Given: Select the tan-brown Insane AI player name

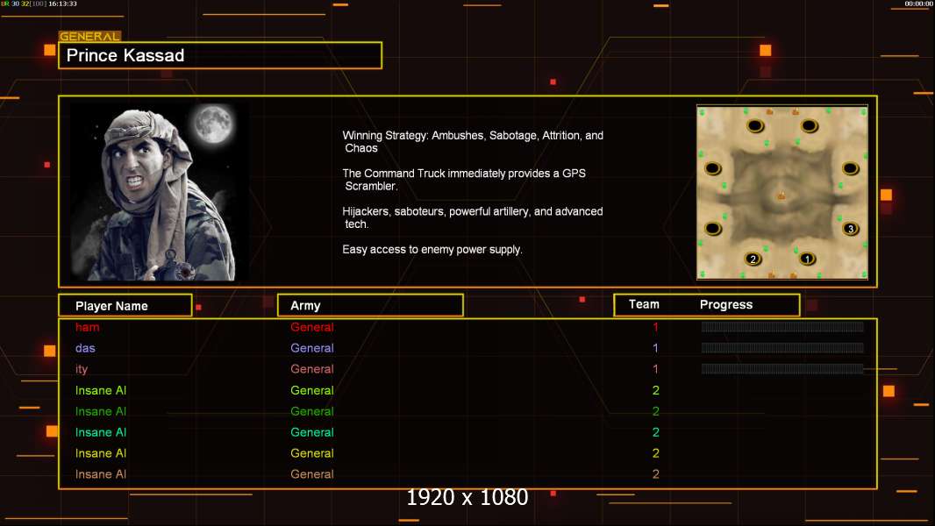Looking at the screenshot, I should 101,474.
